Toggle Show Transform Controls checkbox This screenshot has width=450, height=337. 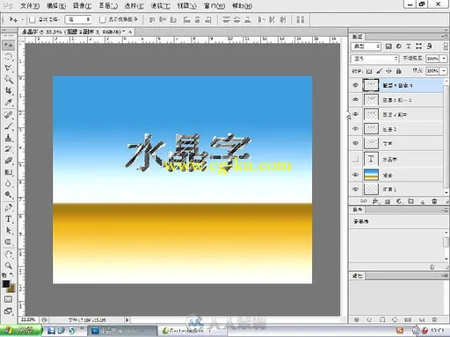pyautogui.click(x=102, y=19)
